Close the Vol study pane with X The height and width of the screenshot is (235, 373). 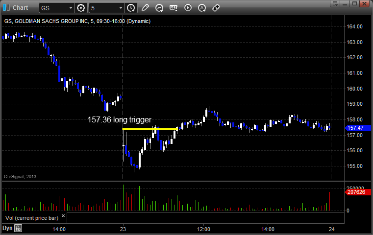(63, 216)
